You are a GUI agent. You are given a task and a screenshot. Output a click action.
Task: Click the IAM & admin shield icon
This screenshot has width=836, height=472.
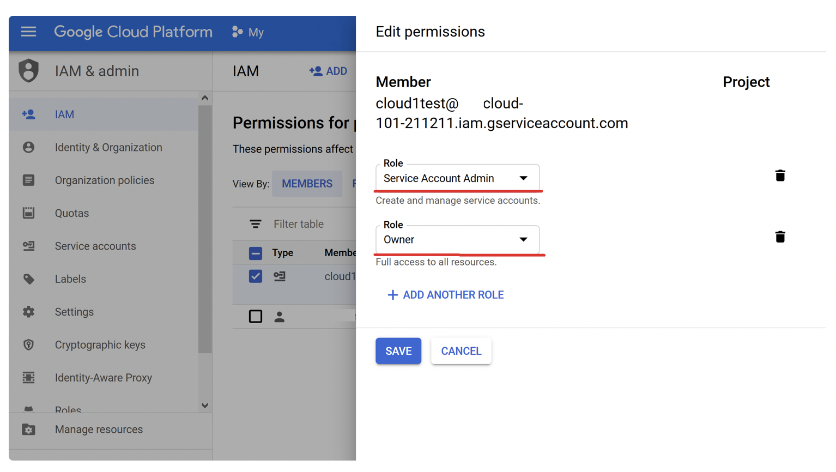28,71
